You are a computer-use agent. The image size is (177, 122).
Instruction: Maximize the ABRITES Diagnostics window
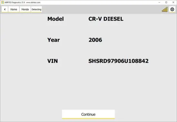(x=166, y=2)
